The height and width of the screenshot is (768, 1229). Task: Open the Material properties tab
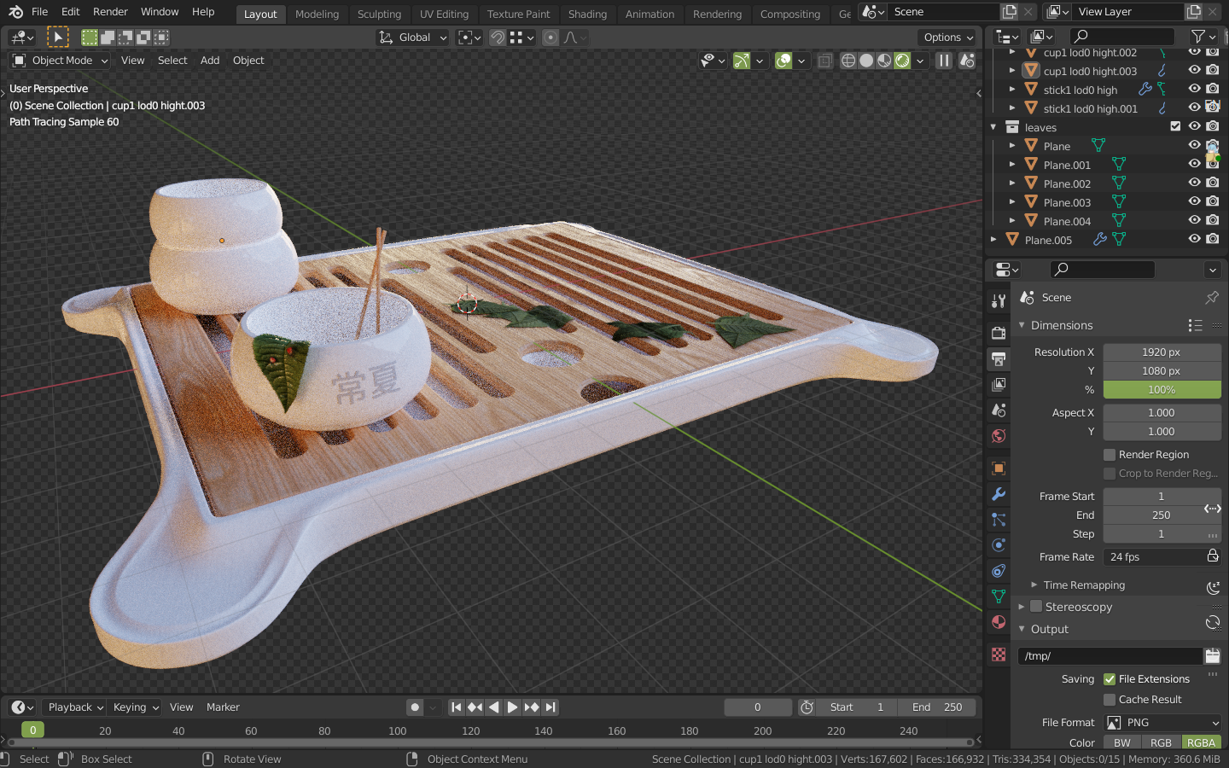(x=999, y=622)
